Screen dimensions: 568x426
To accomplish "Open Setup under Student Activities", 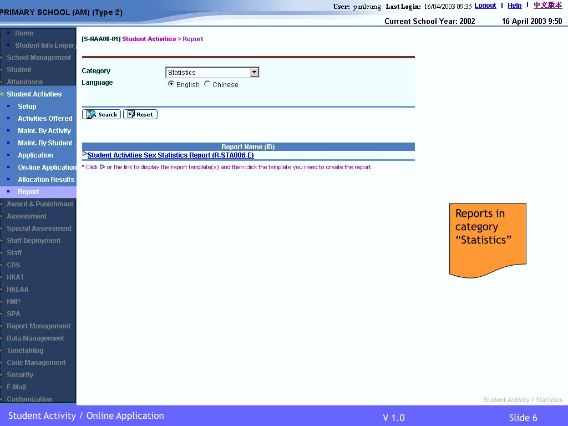I will [x=27, y=106].
